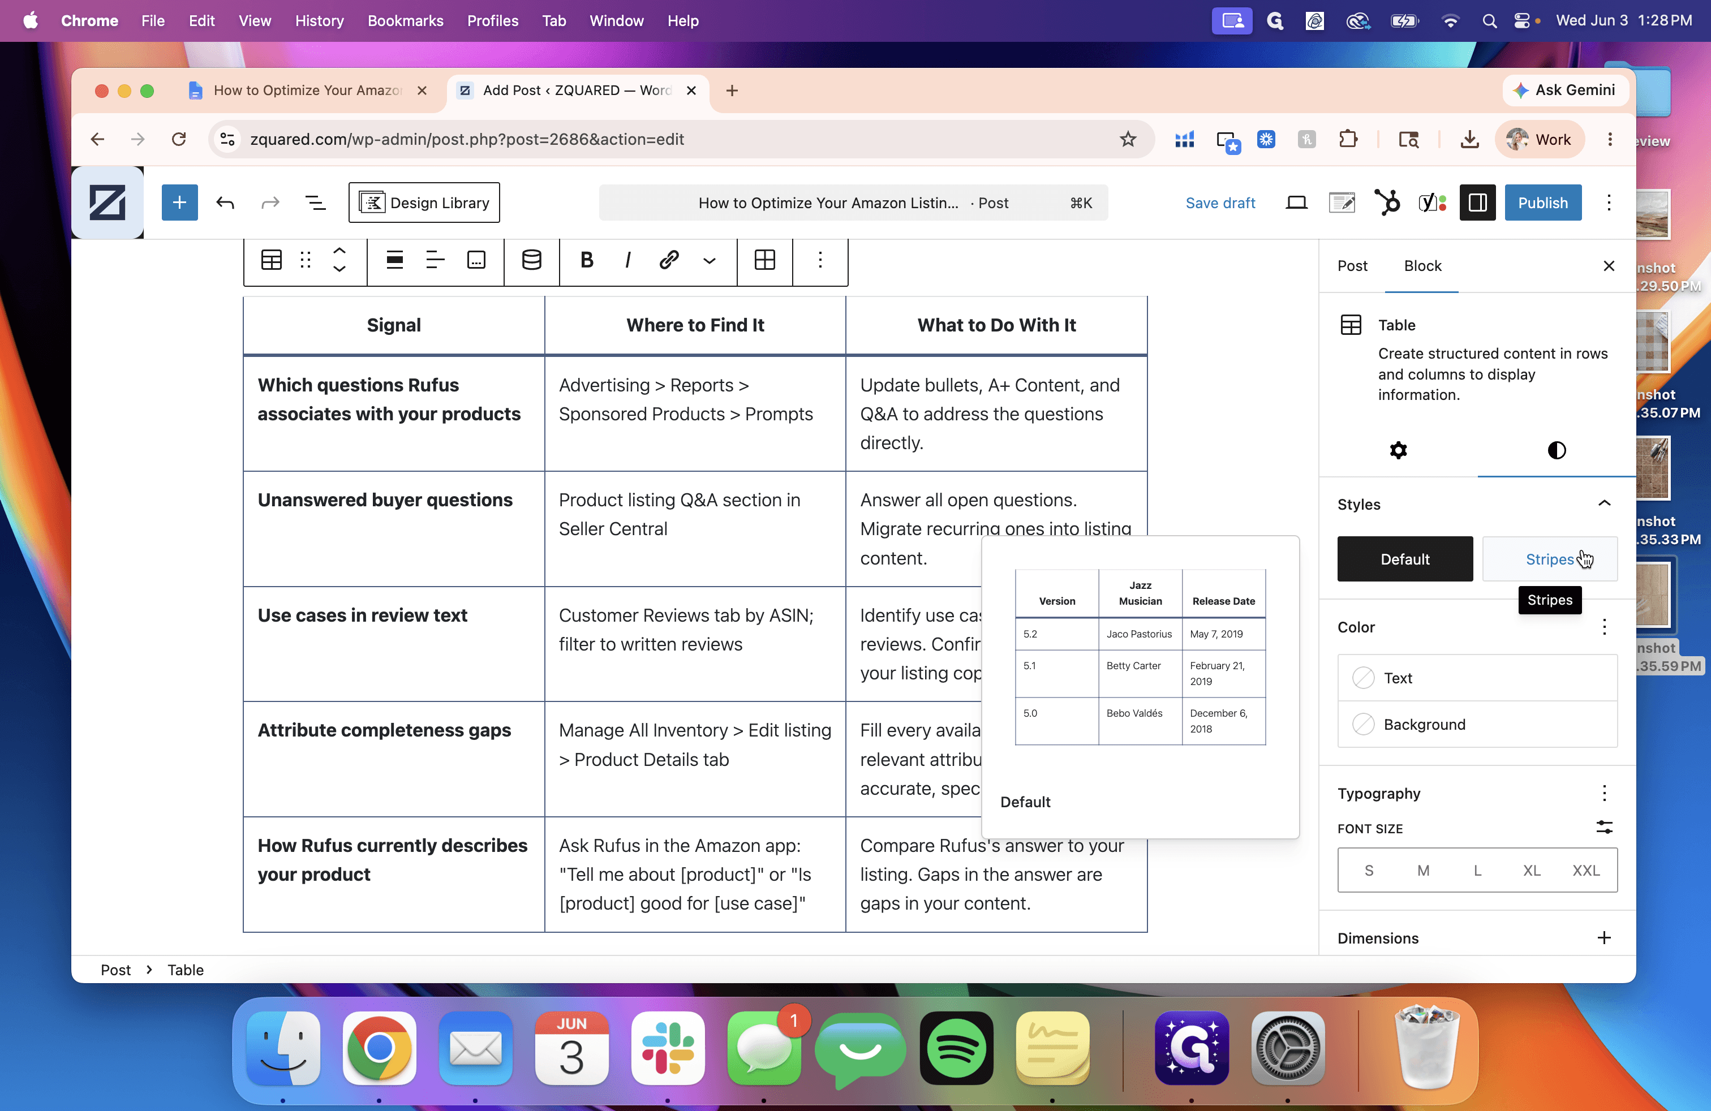
Task: Toggle the settings sidebar panel icon
Action: 1477,203
